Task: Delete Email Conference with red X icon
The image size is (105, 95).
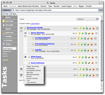Action: [x=92, y=63]
